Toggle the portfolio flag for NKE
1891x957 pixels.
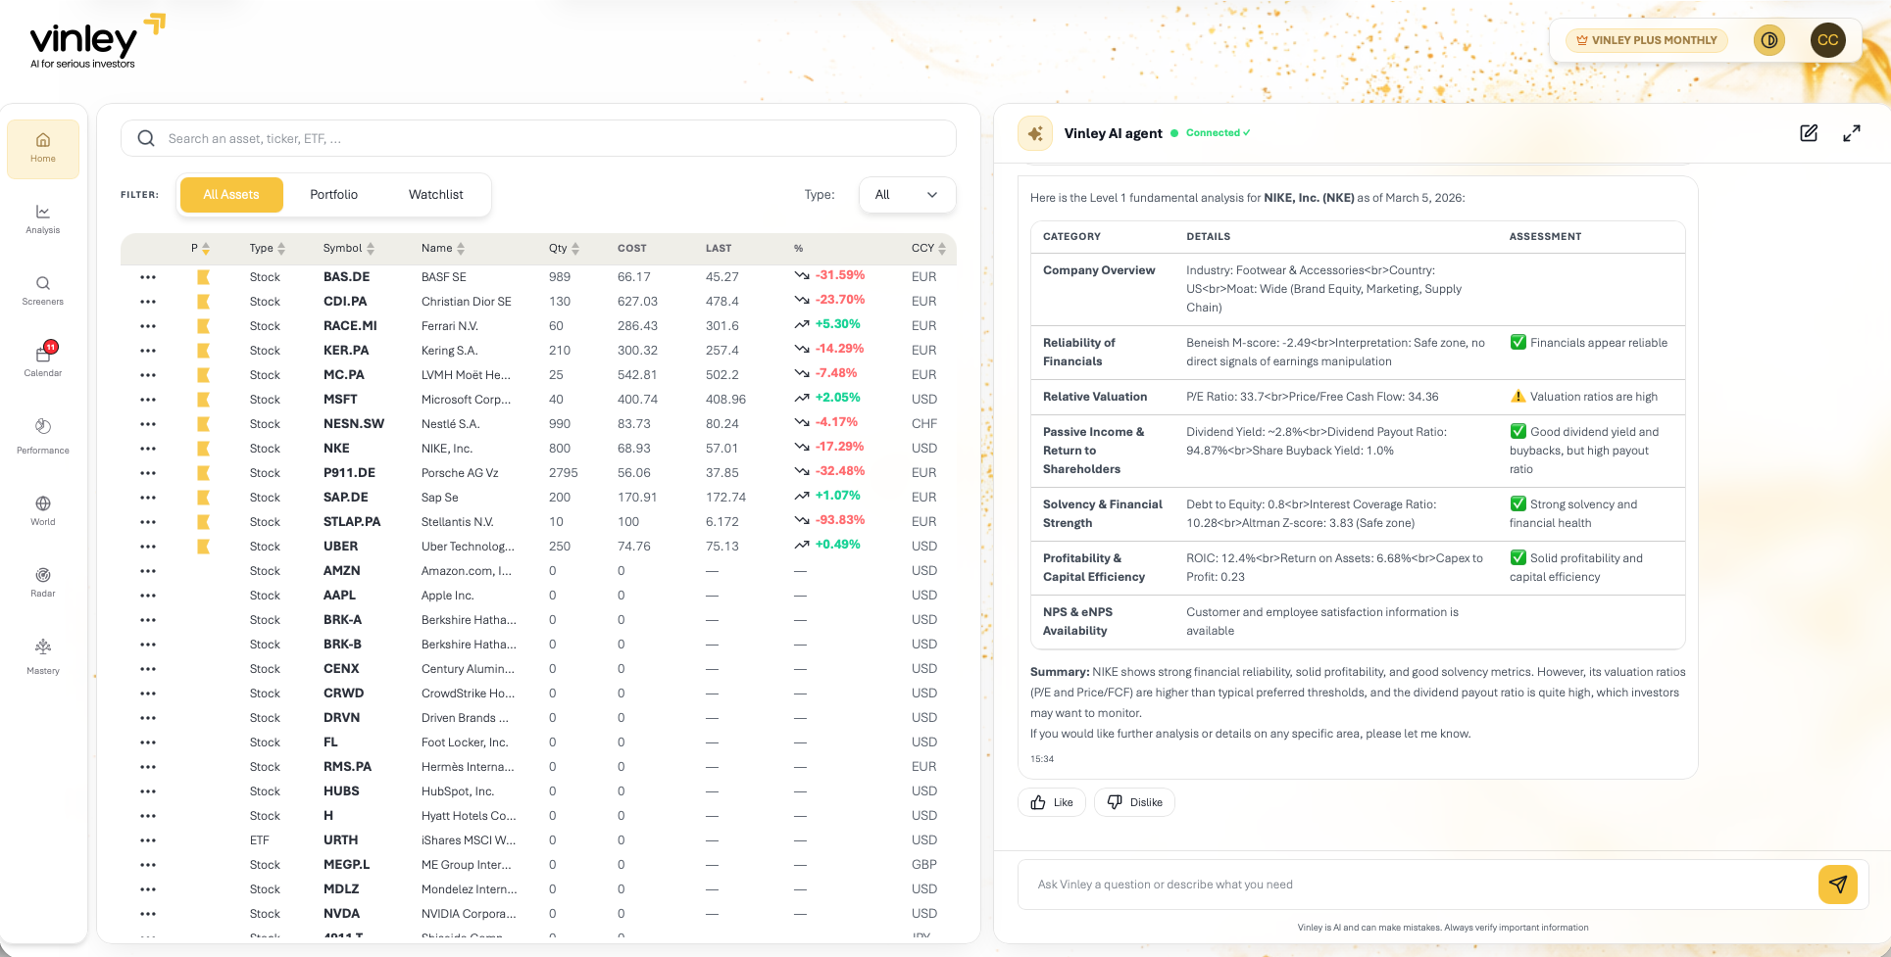click(204, 449)
